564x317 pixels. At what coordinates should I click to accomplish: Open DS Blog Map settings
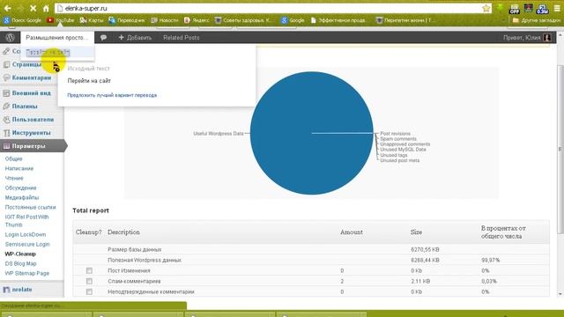[20, 264]
